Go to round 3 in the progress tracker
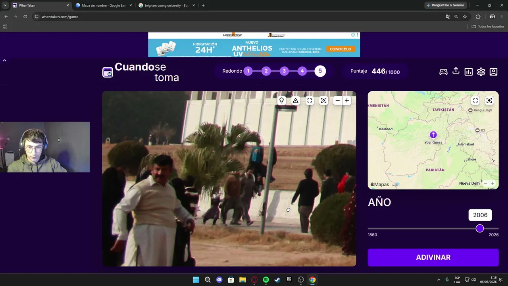 (x=284, y=71)
